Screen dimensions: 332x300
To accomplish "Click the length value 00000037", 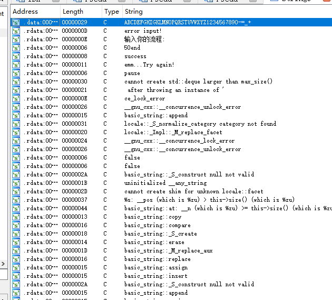I will (x=74, y=200).
